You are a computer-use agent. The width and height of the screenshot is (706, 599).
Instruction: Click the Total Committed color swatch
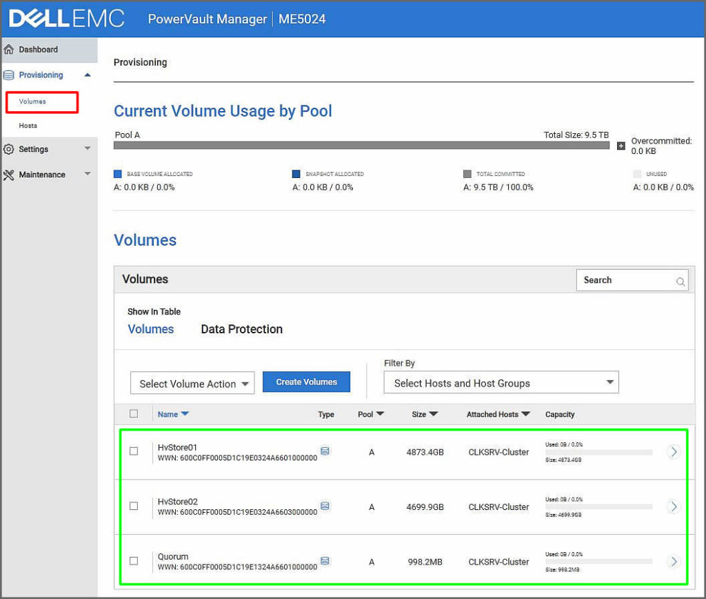click(467, 174)
